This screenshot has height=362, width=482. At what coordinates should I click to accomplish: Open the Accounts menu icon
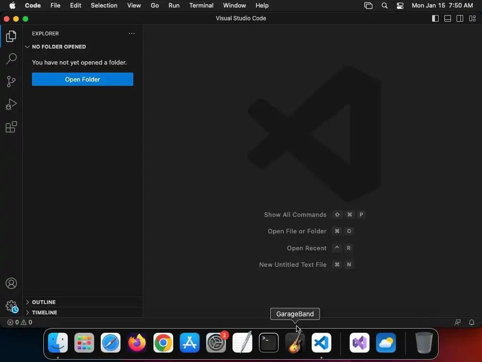[x=11, y=283]
